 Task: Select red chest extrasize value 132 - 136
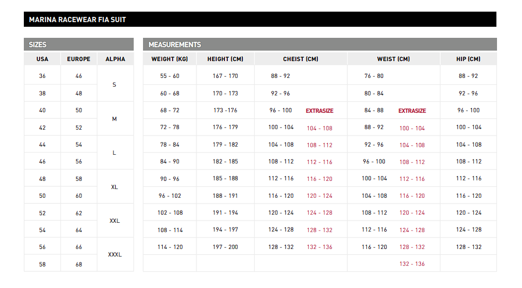320,247
